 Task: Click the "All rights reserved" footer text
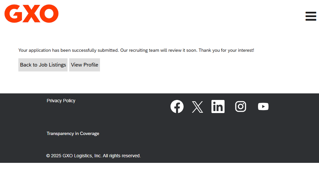point(122,156)
